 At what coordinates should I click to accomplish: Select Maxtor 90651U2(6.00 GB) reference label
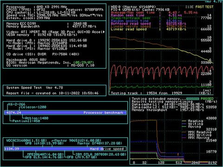(78, 141)
